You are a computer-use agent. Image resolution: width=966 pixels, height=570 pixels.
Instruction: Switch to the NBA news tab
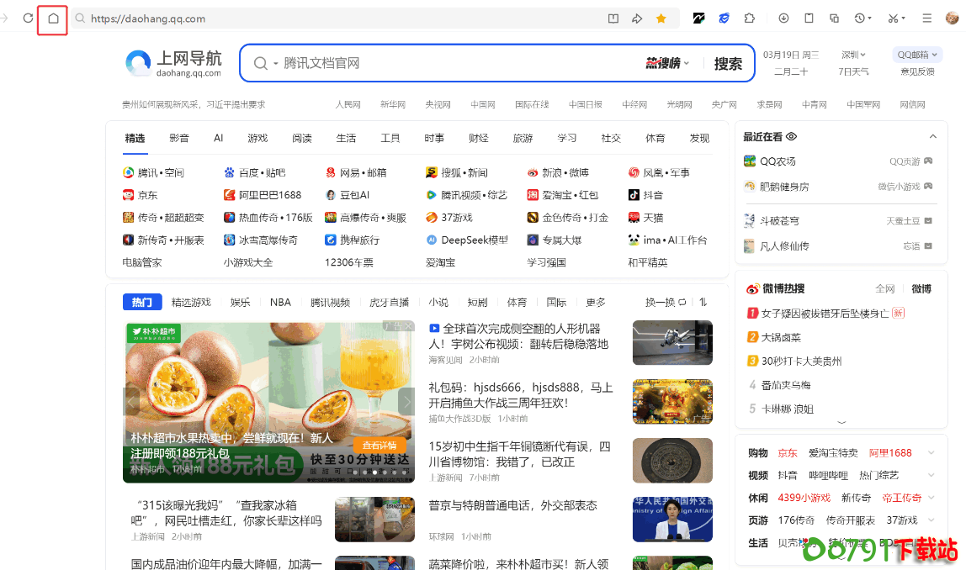coord(280,302)
